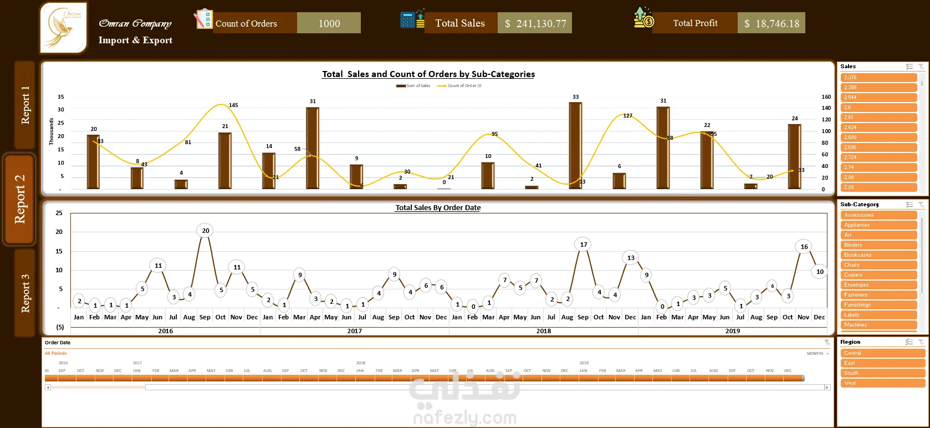Select Appliances in Sub-Category slicer
Image resolution: width=930 pixels, height=428 pixels.
(879, 225)
